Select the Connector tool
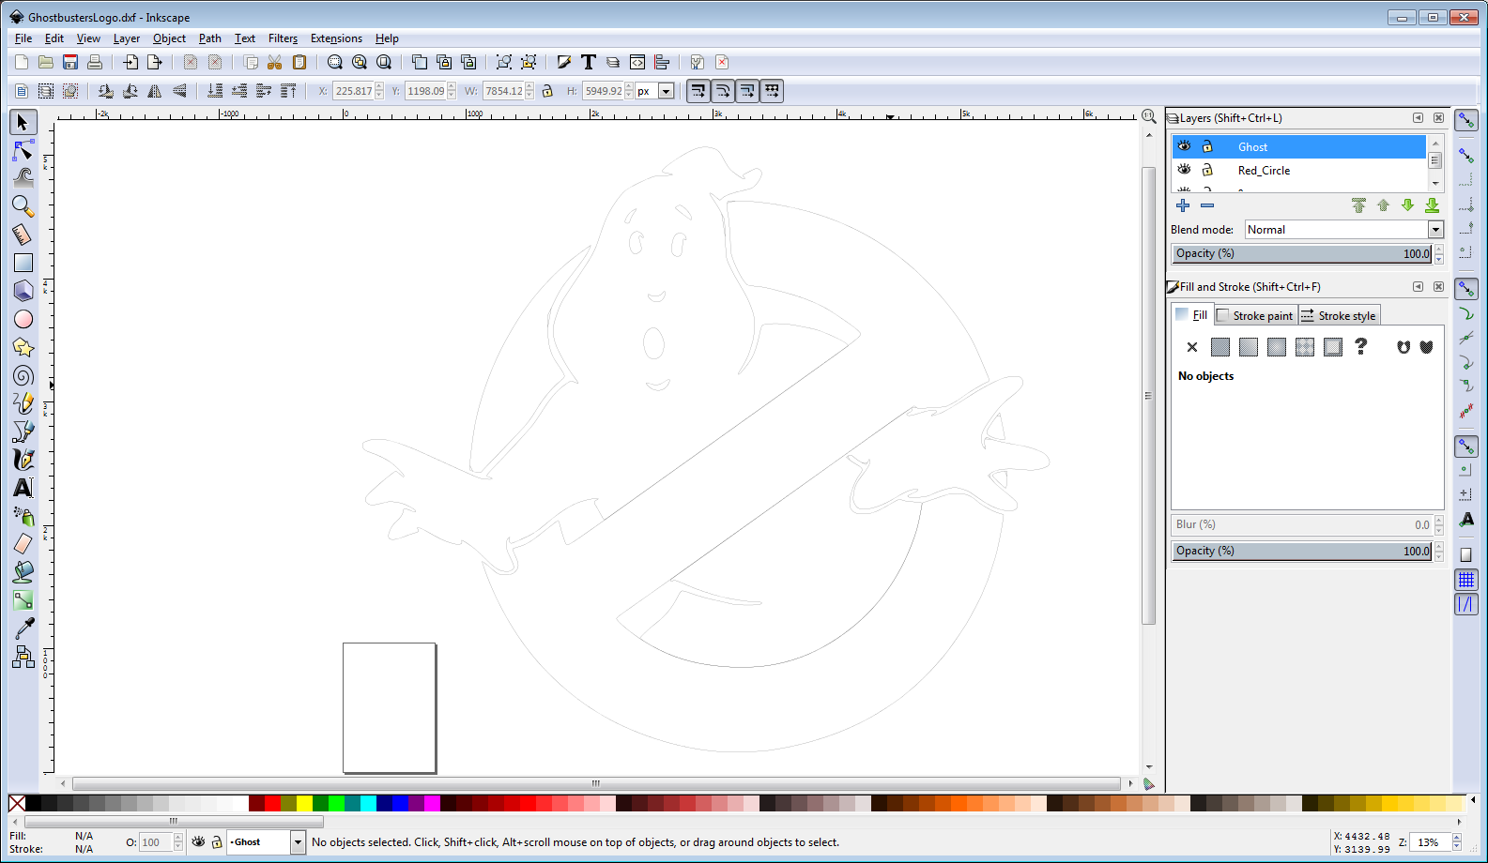1488x863 pixels. click(x=23, y=657)
